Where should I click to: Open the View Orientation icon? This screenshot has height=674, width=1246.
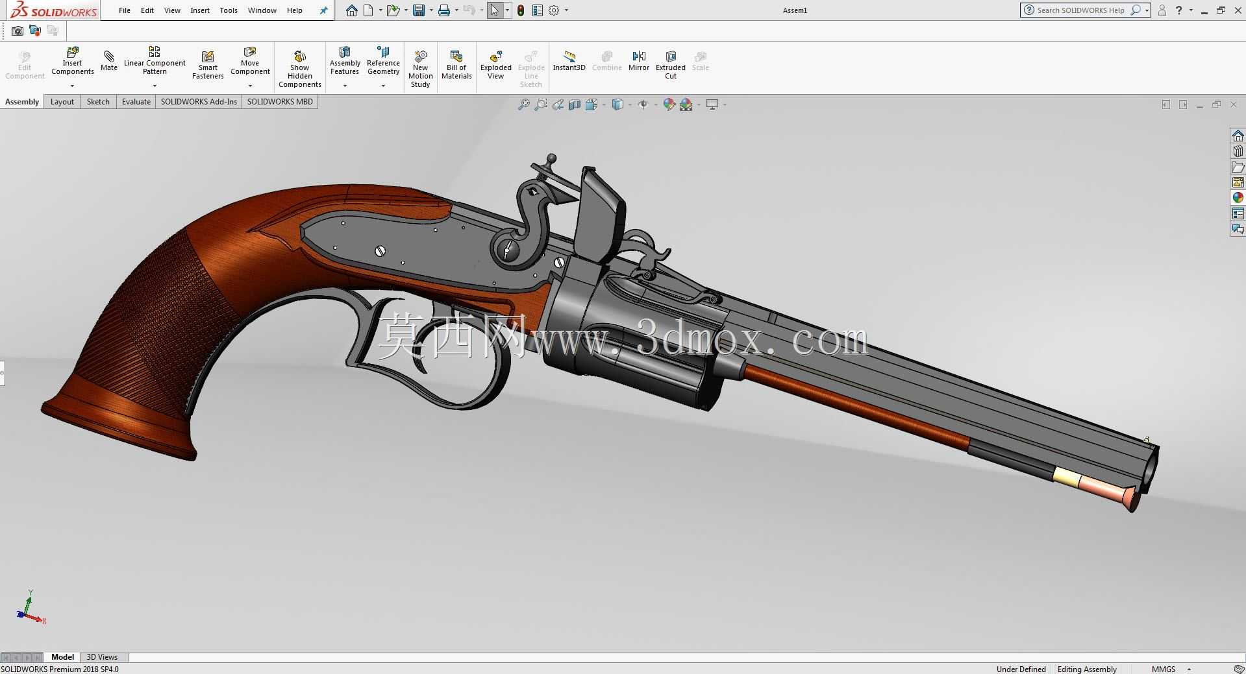(592, 104)
